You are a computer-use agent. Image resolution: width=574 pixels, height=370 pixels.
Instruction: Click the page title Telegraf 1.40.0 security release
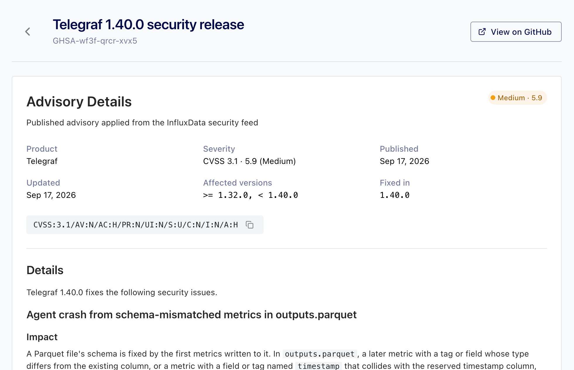[148, 25]
